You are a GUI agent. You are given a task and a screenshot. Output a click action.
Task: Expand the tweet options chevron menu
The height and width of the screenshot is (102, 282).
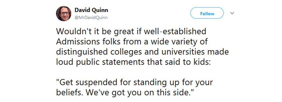pos(232,13)
